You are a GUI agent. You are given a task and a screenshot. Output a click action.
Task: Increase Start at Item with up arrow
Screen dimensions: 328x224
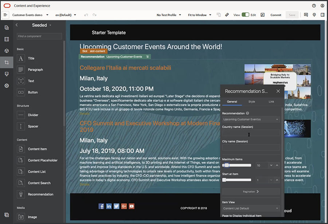(x=277, y=180)
